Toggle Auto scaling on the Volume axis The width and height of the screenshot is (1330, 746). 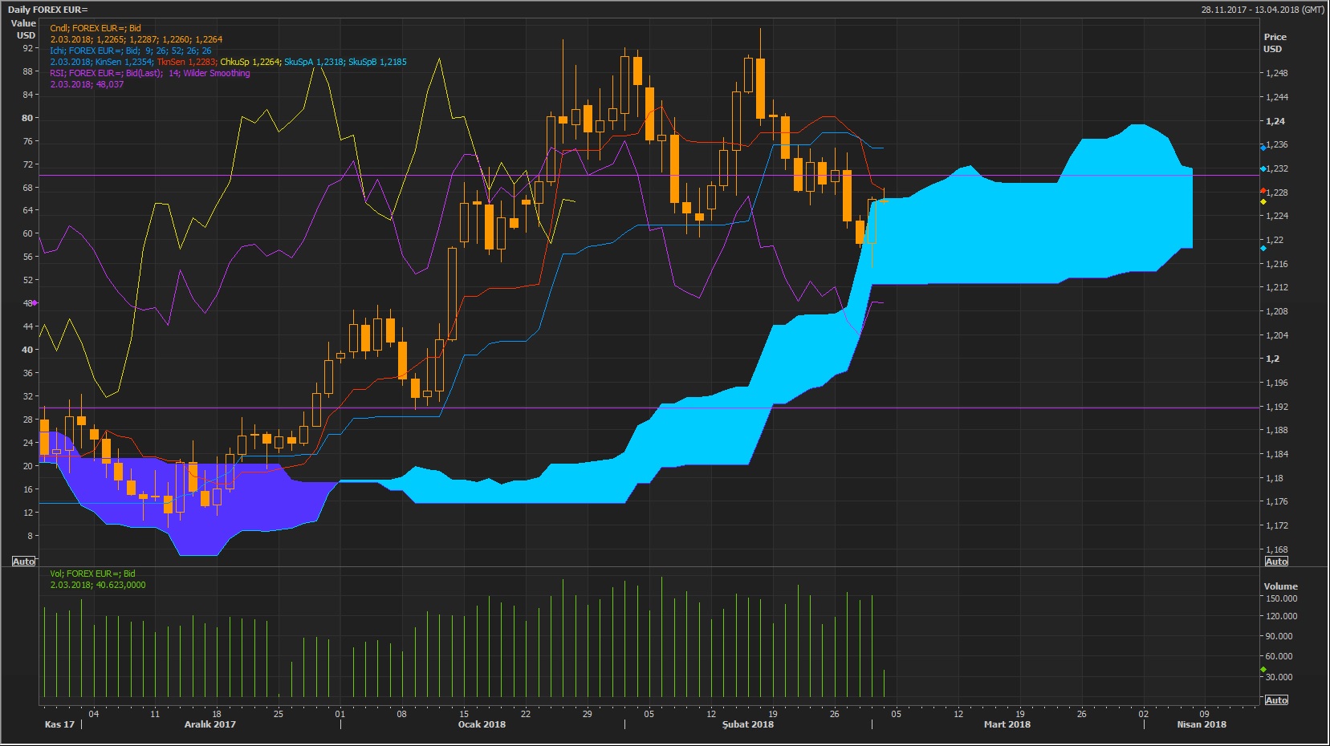click(1276, 700)
